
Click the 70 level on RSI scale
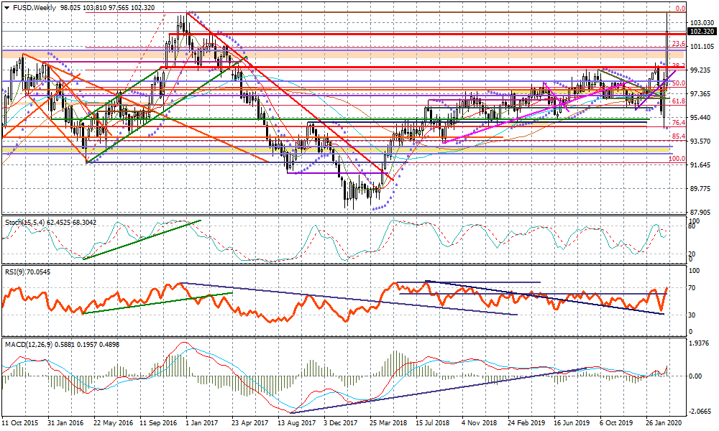[693, 288]
